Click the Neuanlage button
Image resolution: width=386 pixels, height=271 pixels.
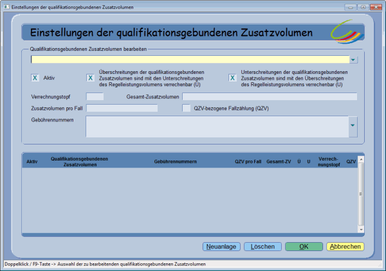pos(221,247)
